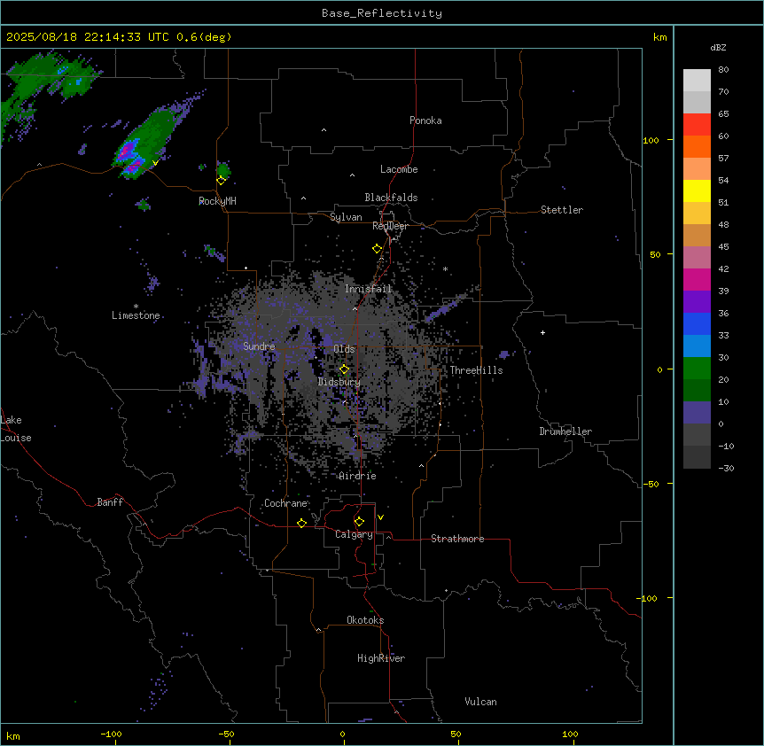
Task: Select the Sylvan label on the map
Action: [x=346, y=217]
